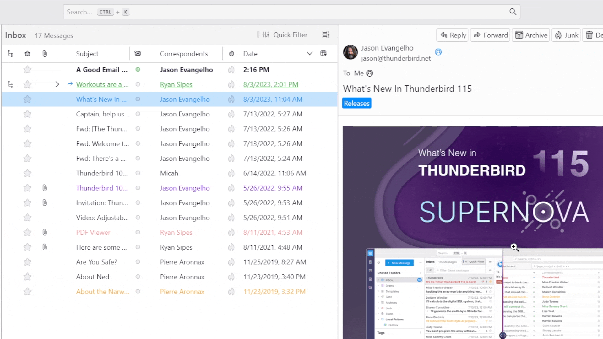Focus the global search field
Image resolution: width=603 pixels, height=339 pixels.
pyautogui.click(x=291, y=12)
